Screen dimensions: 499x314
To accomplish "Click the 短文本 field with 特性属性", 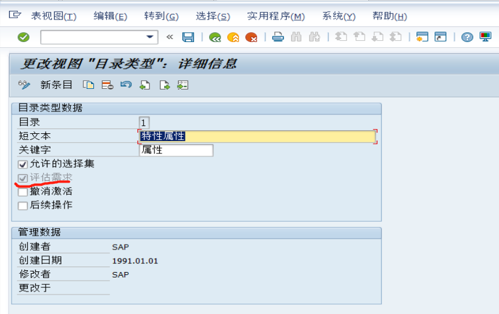I will coord(258,136).
